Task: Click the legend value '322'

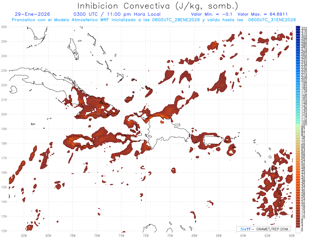Action: tap(304, 28)
